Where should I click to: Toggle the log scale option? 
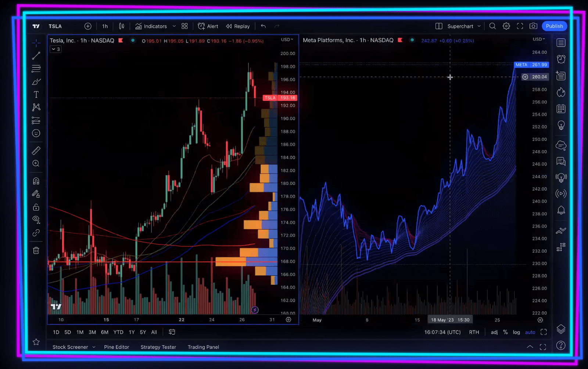(516, 332)
